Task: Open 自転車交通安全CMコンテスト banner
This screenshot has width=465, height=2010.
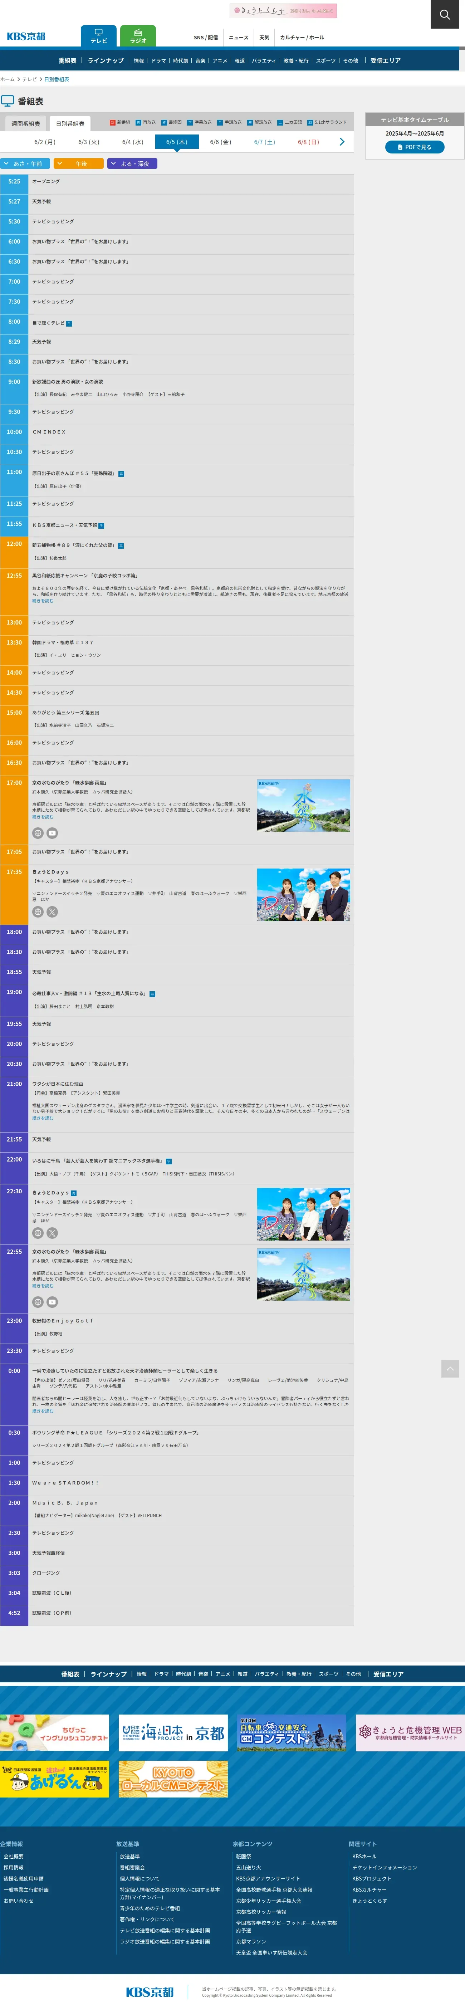Action: click(292, 1733)
